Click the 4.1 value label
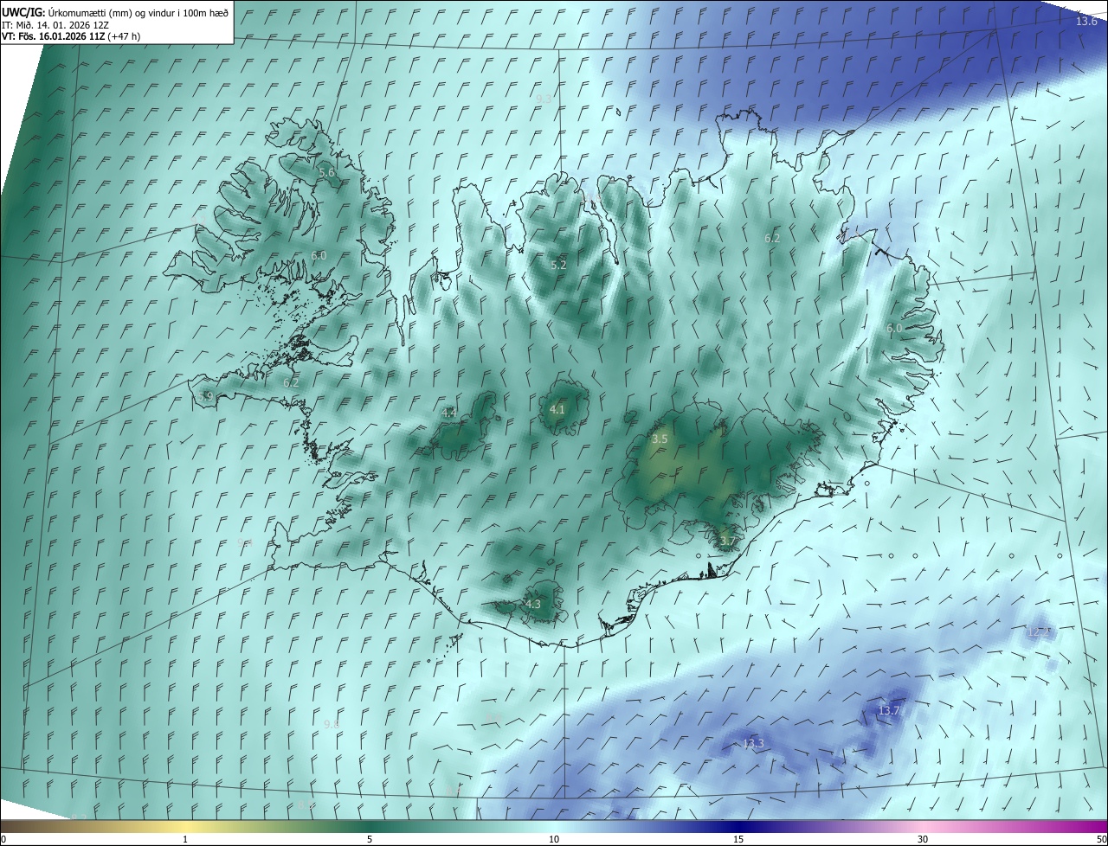This screenshot has width=1108, height=846. point(557,409)
